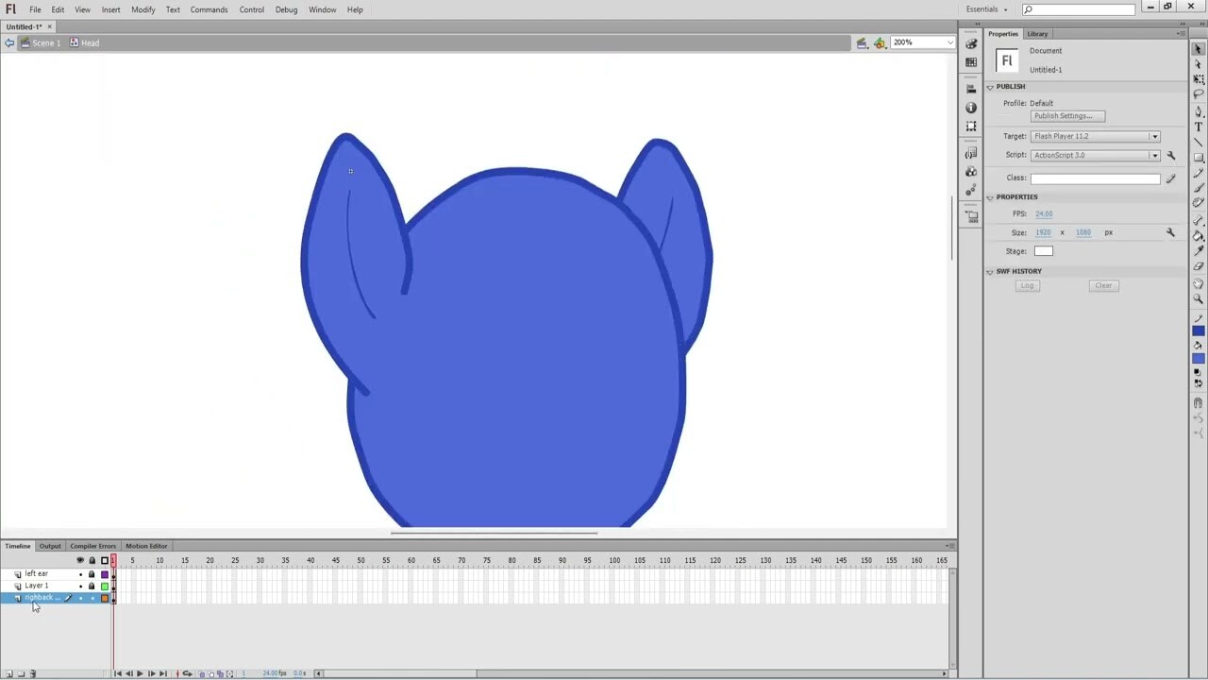The height and width of the screenshot is (680, 1208).
Task: Edit the FPS value link
Action: (x=1043, y=213)
